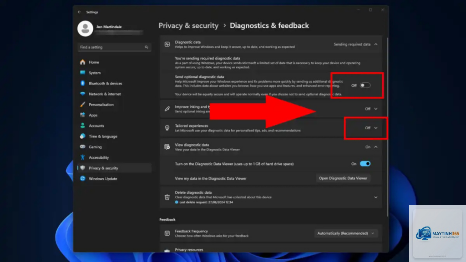The width and height of the screenshot is (466, 262).
Task: Click the Jon Martindale account name
Action: 109,27
